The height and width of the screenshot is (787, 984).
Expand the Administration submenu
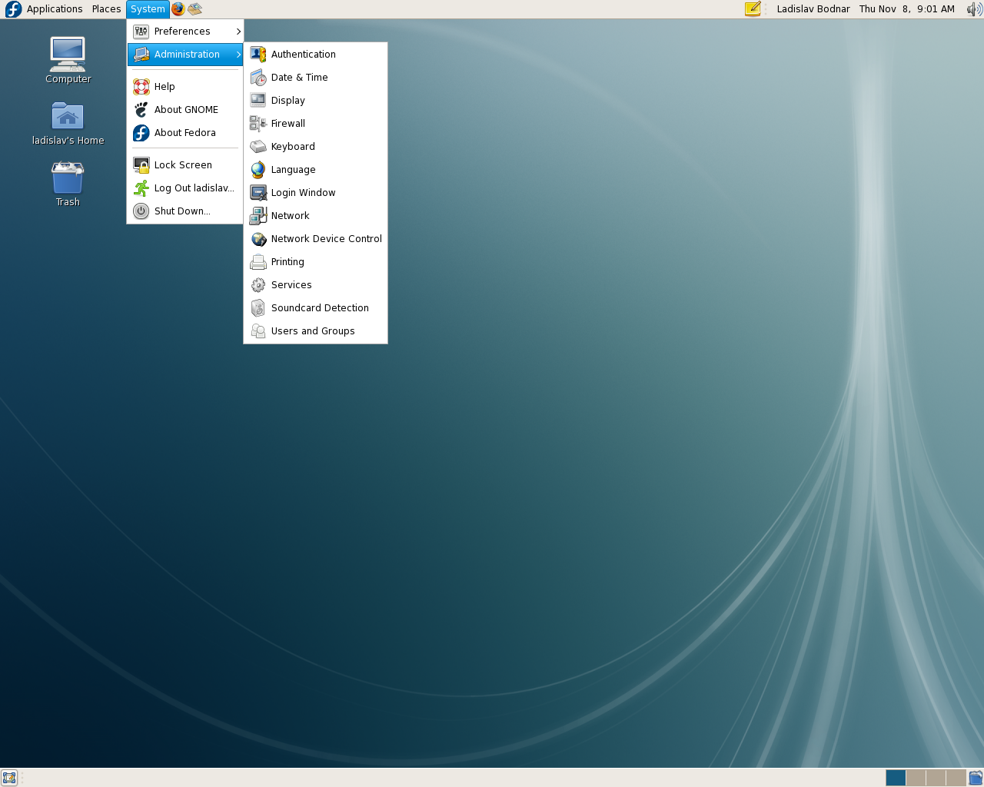click(185, 55)
